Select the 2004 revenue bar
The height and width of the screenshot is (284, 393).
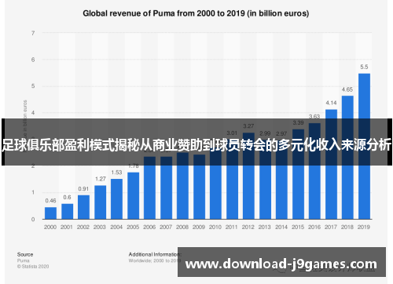(x=116, y=199)
